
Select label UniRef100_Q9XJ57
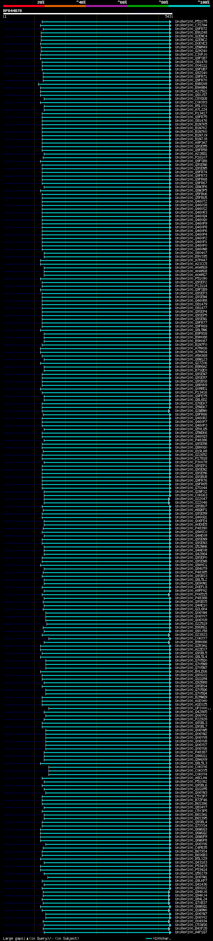click(x=191, y=95)
